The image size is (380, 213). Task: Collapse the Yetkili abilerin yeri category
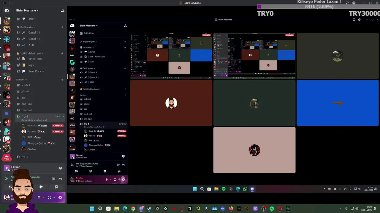coord(30,54)
